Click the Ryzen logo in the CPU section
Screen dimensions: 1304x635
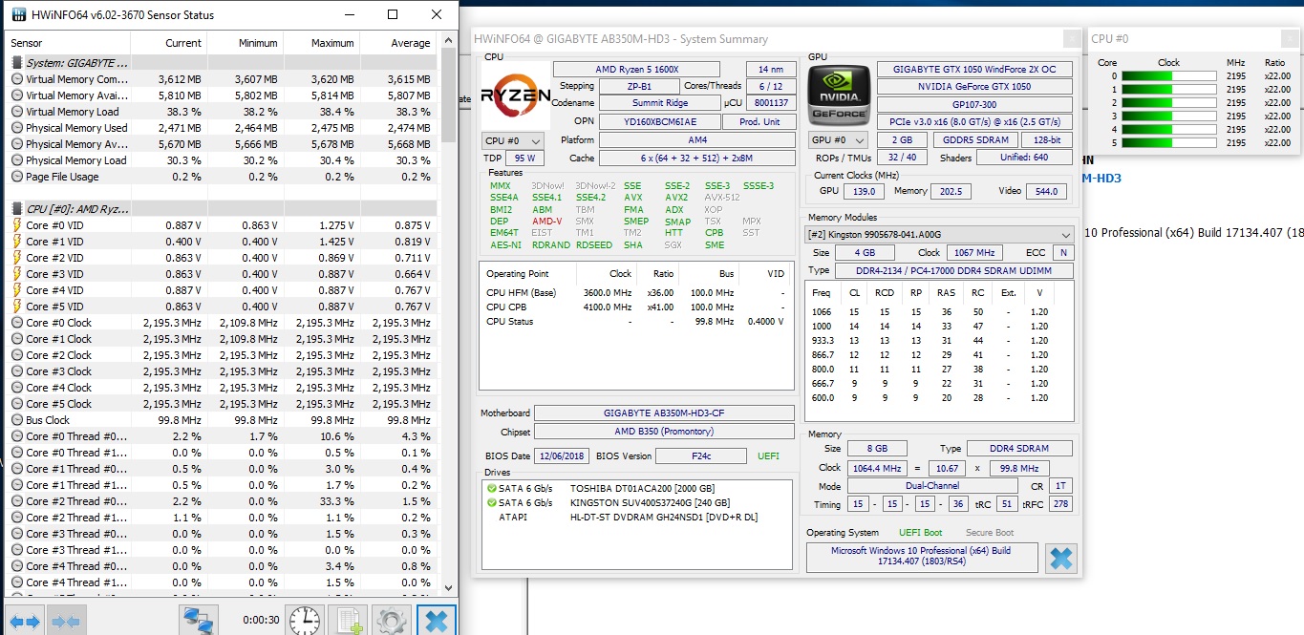click(x=516, y=94)
